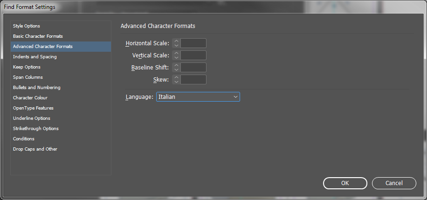
Task: Click the Cancel button
Action: 394,183
